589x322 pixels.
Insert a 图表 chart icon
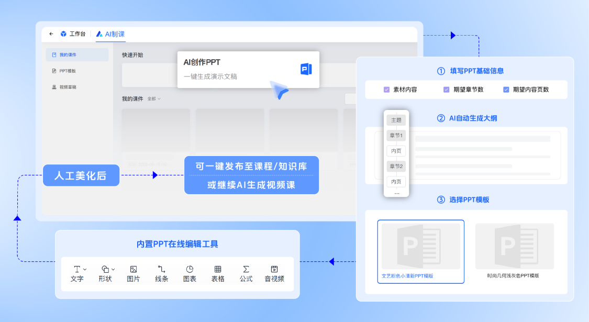[x=190, y=269]
